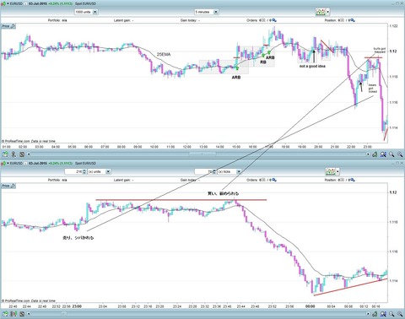Click the 216 quantity field in lower chart
Screen dimensions: 405x319
pyautogui.click(x=73, y=171)
